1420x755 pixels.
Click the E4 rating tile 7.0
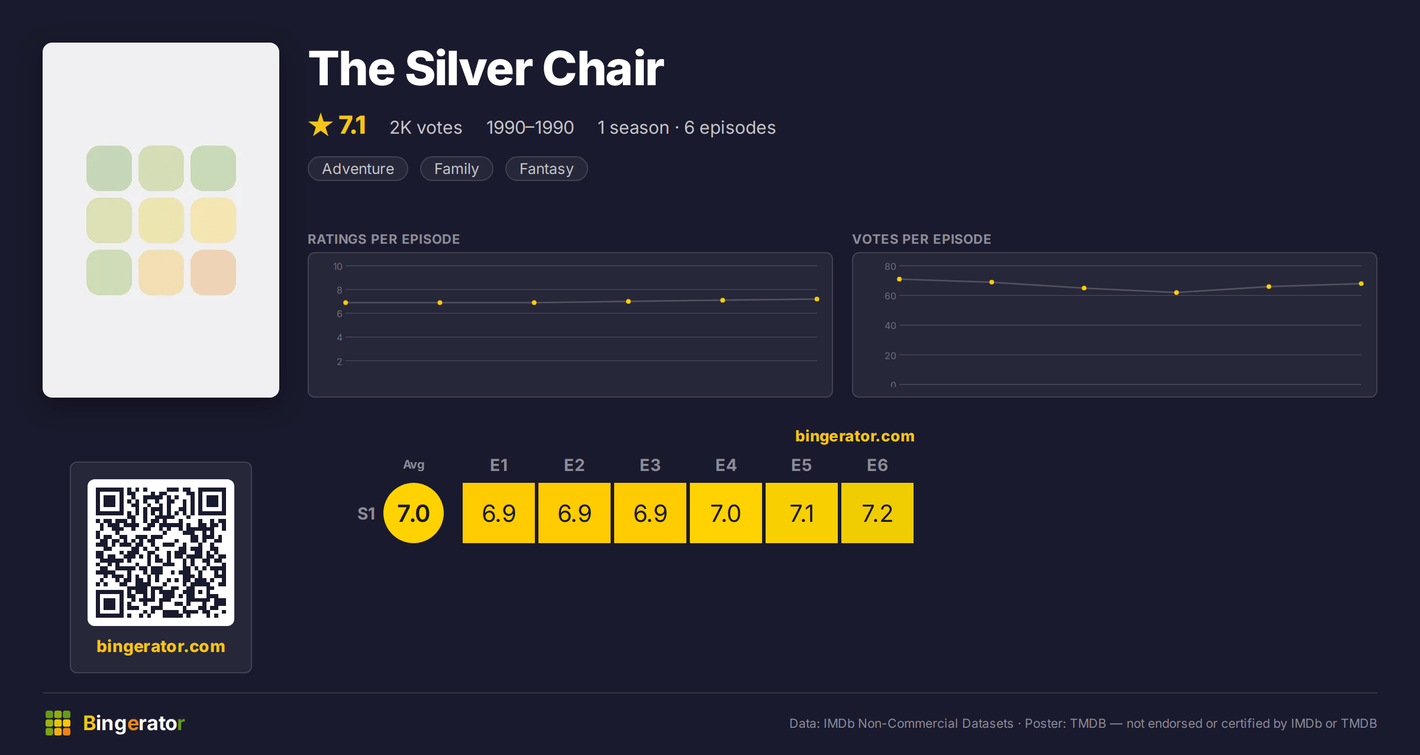[x=726, y=513]
